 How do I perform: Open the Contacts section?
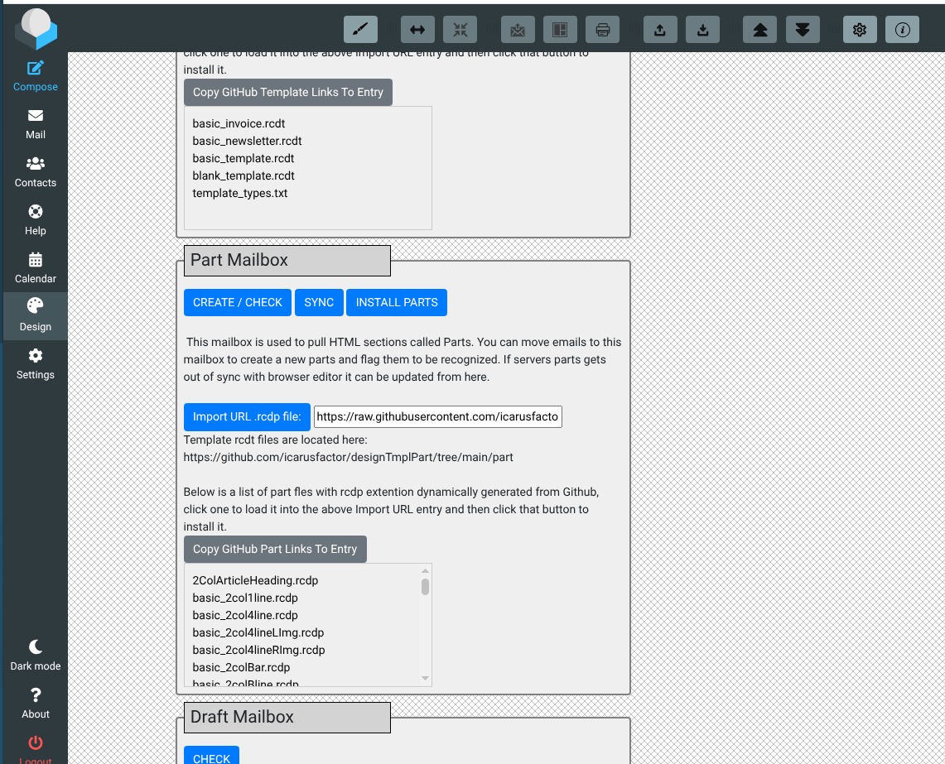(35, 172)
